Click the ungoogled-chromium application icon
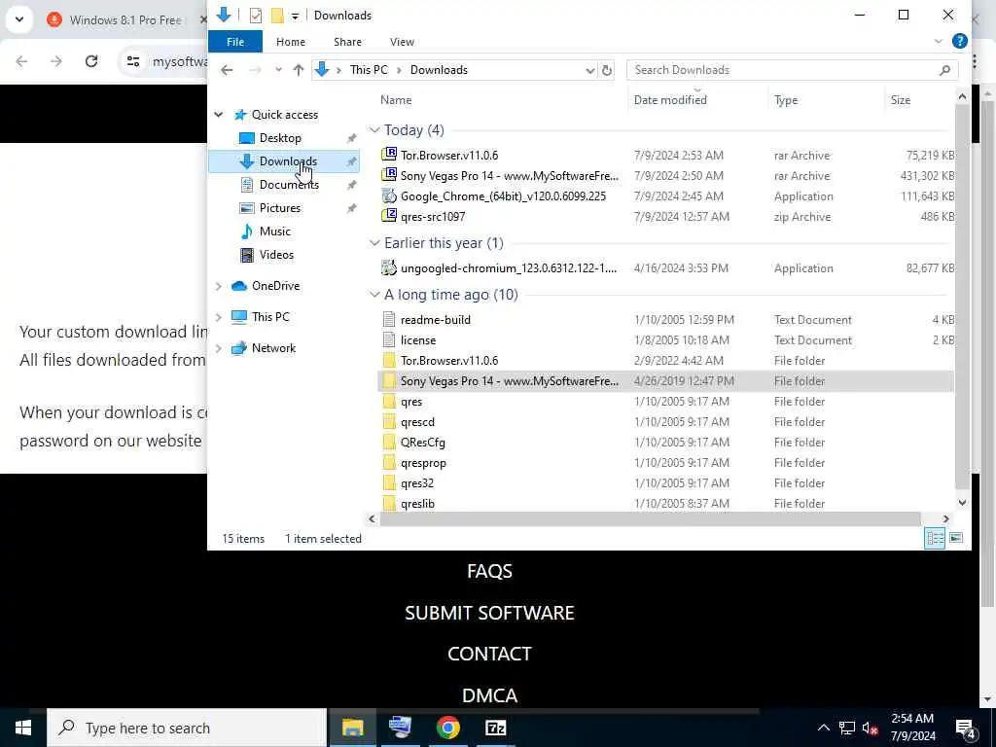 (389, 268)
